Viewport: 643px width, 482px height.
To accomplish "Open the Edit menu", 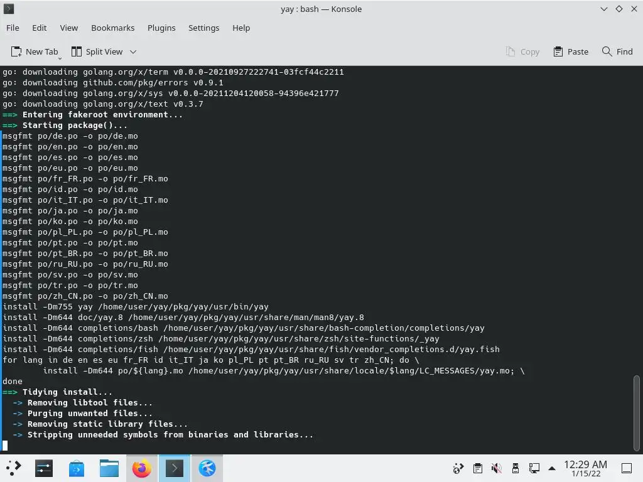I will tap(40, 28).
